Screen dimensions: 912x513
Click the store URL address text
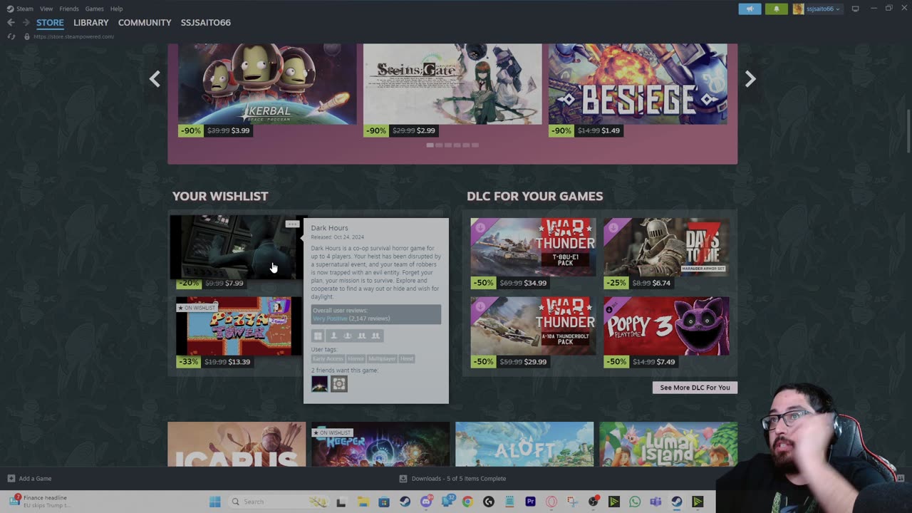pyautogui.click(x=73, y=36)
